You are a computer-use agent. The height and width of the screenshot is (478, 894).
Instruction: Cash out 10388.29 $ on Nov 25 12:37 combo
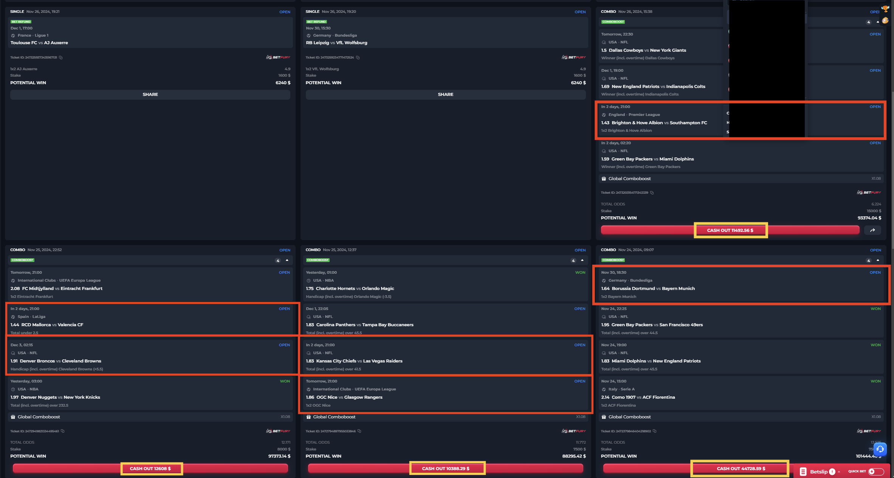[445, 468]
